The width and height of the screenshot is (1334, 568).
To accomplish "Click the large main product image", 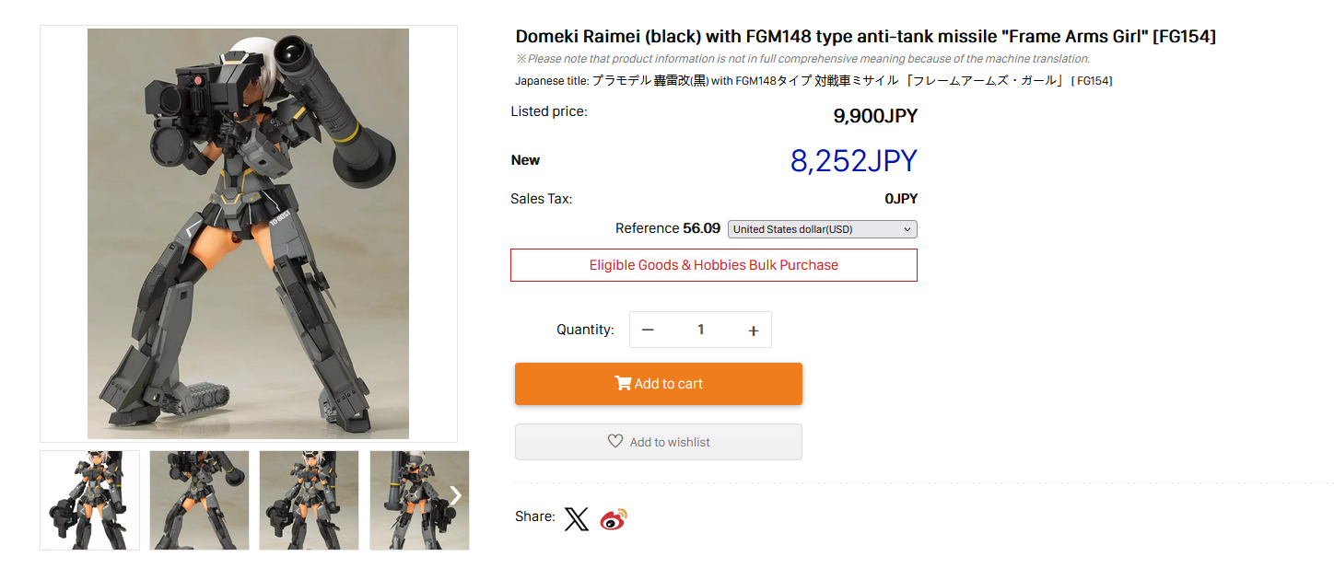I will pyautogui.click(x=249, y=234).
